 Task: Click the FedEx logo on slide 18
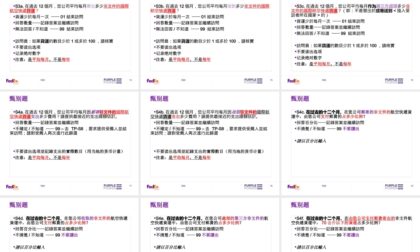pos(153,187)
